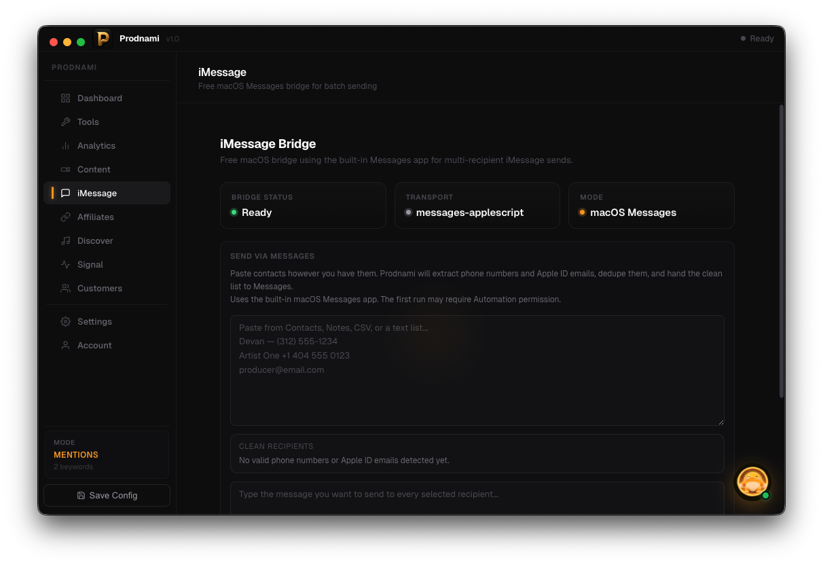Click the Bridge Status Ready card
The image size is (823, 565).
point(303,205)
